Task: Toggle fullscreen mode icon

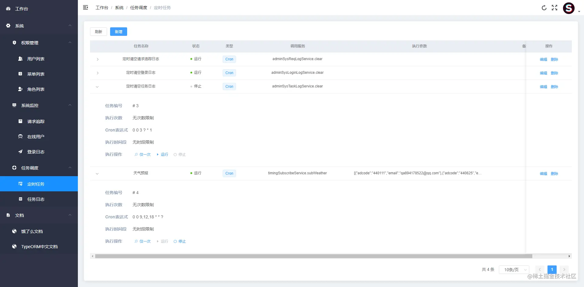Action: (x=554, y=8)
